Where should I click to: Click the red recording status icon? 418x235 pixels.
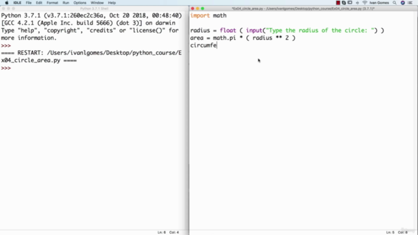coord(338,3)
